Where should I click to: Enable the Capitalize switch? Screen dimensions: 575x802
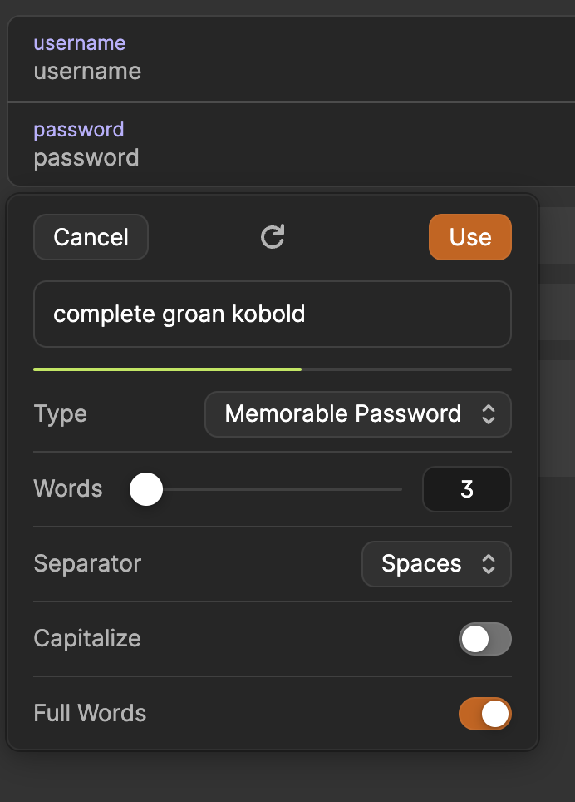(484, 639)
